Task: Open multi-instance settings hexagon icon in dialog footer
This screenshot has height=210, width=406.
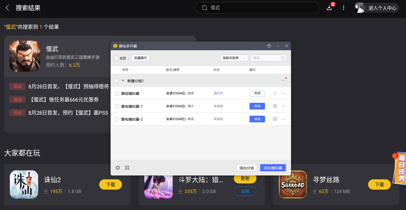Action: pyautogui.click(x=118, y=168)
